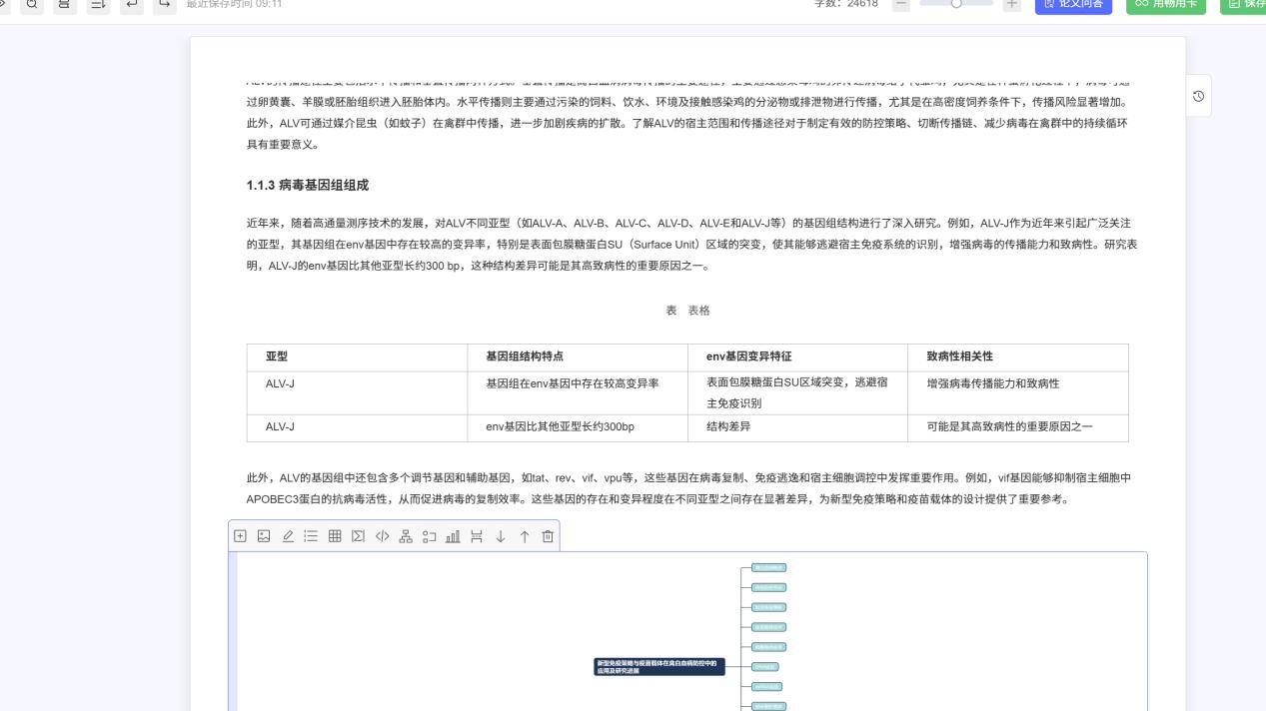Select the code block icon in the toolbar

pos(383,536)
